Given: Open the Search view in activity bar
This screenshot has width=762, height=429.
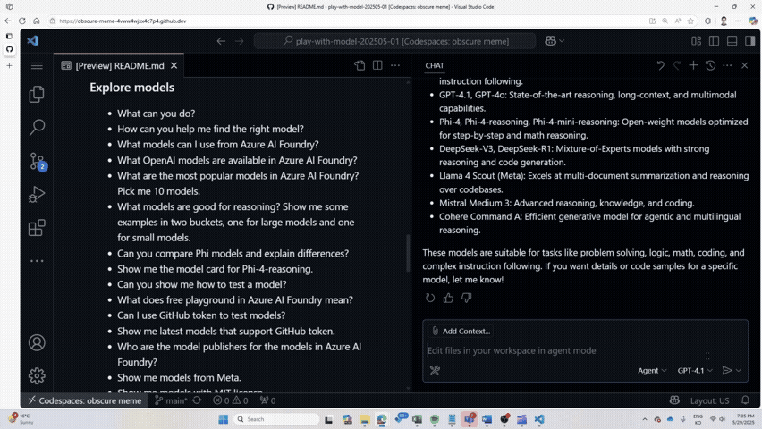Looking at the screenshot, I should click(37, 127).
